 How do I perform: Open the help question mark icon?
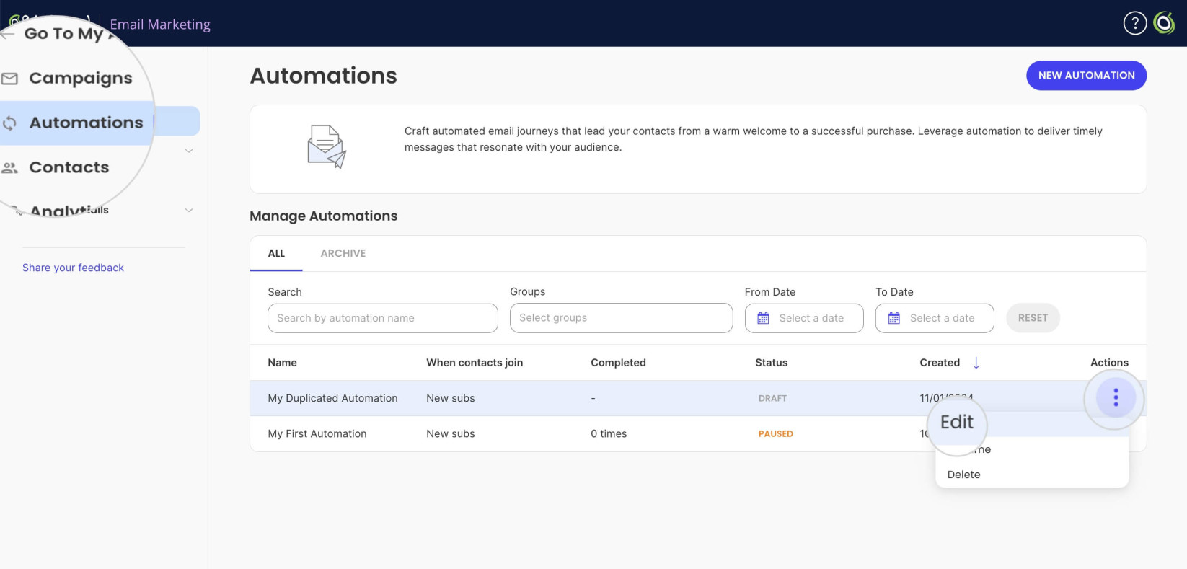[1134, 23]
